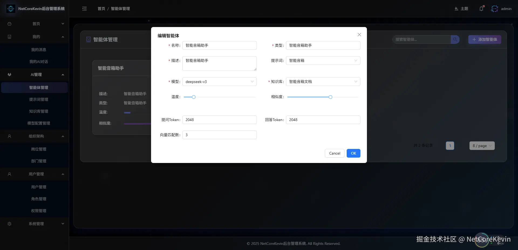This screenshot has height=250, width=518.
Task: Open the 8 / page size dropdown
Action: pyautogui.click(x=482, y=146)
